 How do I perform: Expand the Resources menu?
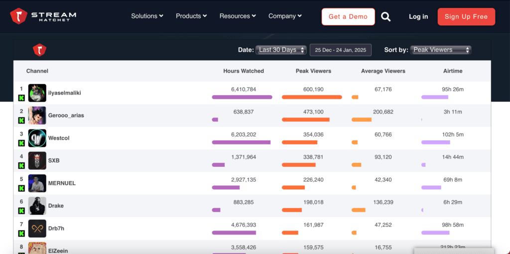click(238, 16)
